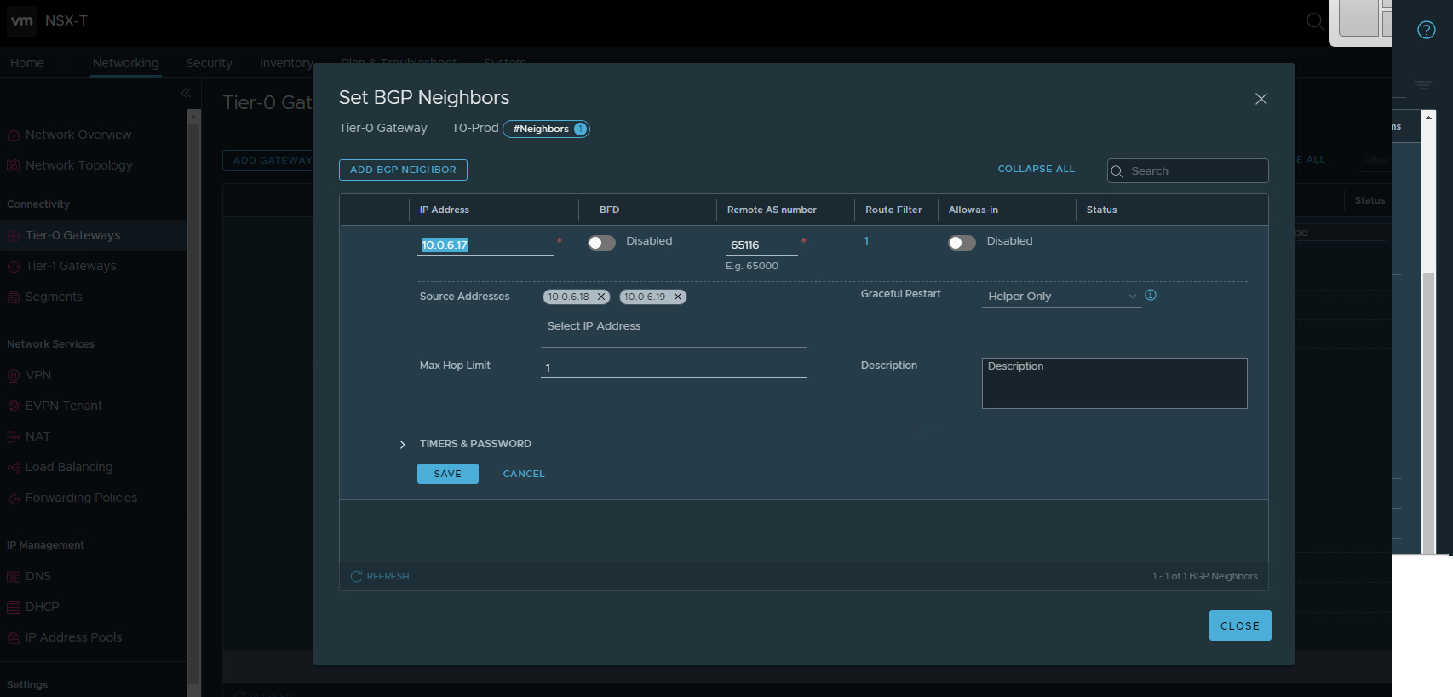This screenshot has width=1453, height=697.
Task: Select Segments in sidebar
Action: click(54, 297)
